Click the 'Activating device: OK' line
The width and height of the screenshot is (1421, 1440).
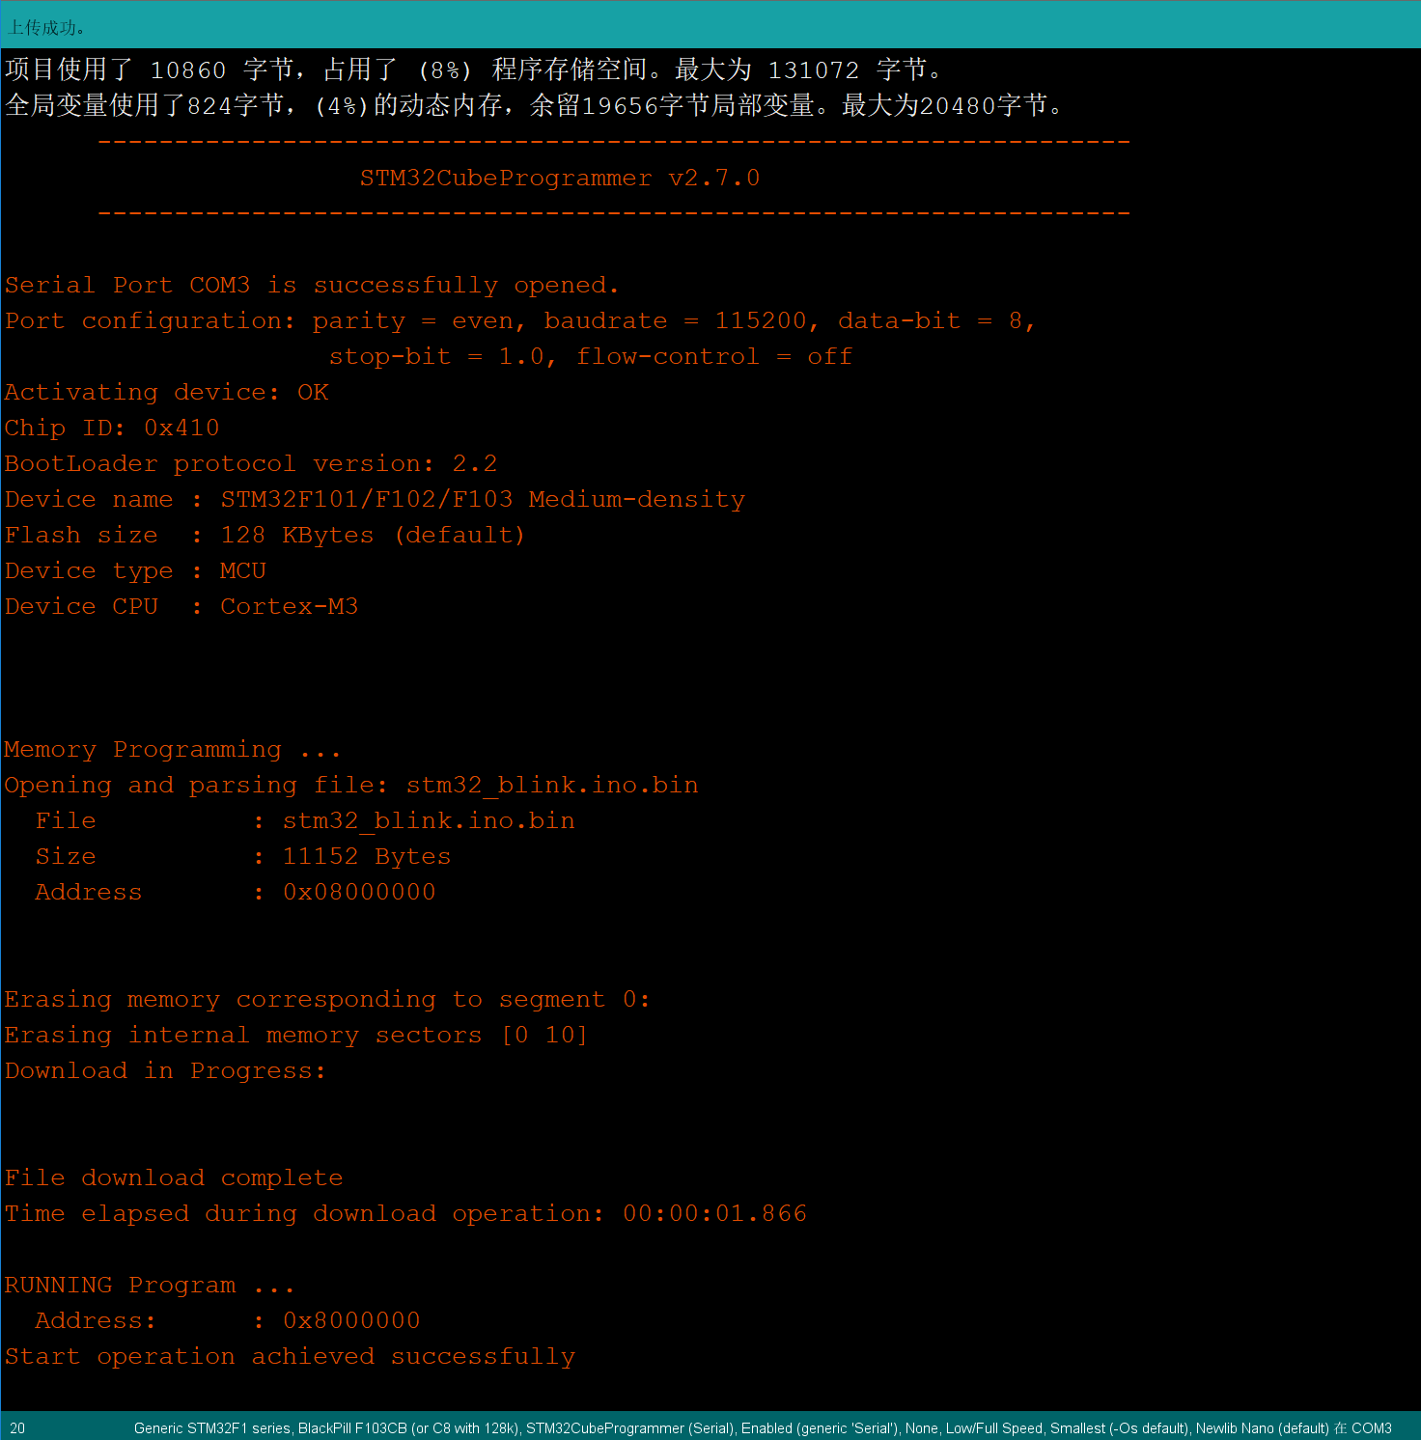coord(166,393)
